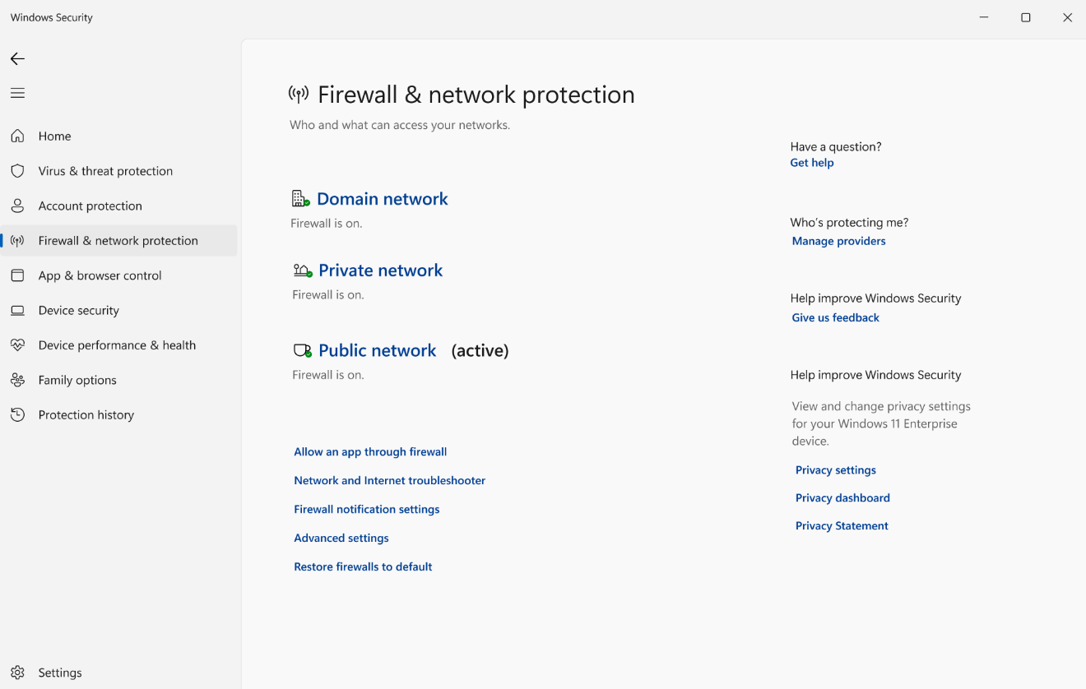Click the Family options people icon

(x=17, y=380)
